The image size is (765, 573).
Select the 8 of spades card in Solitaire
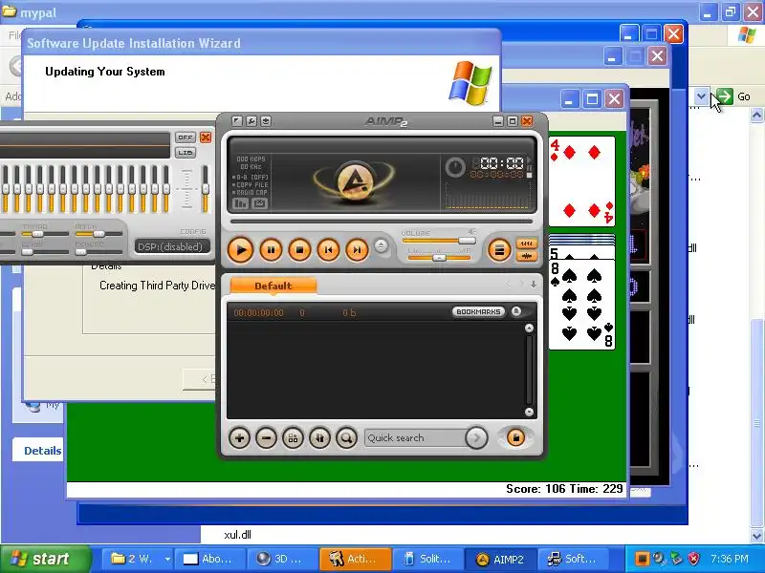tap(582, 305)
